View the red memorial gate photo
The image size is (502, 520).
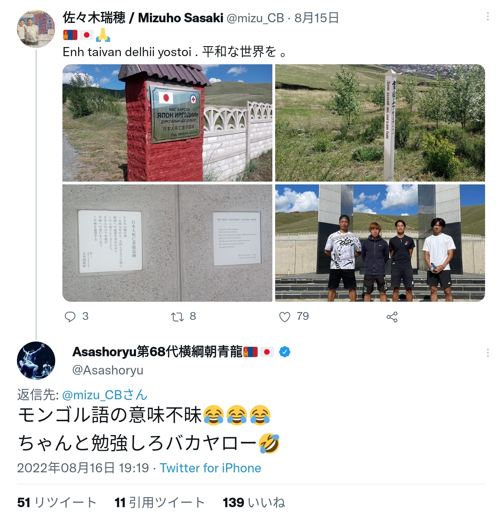[x=167, y=123]
